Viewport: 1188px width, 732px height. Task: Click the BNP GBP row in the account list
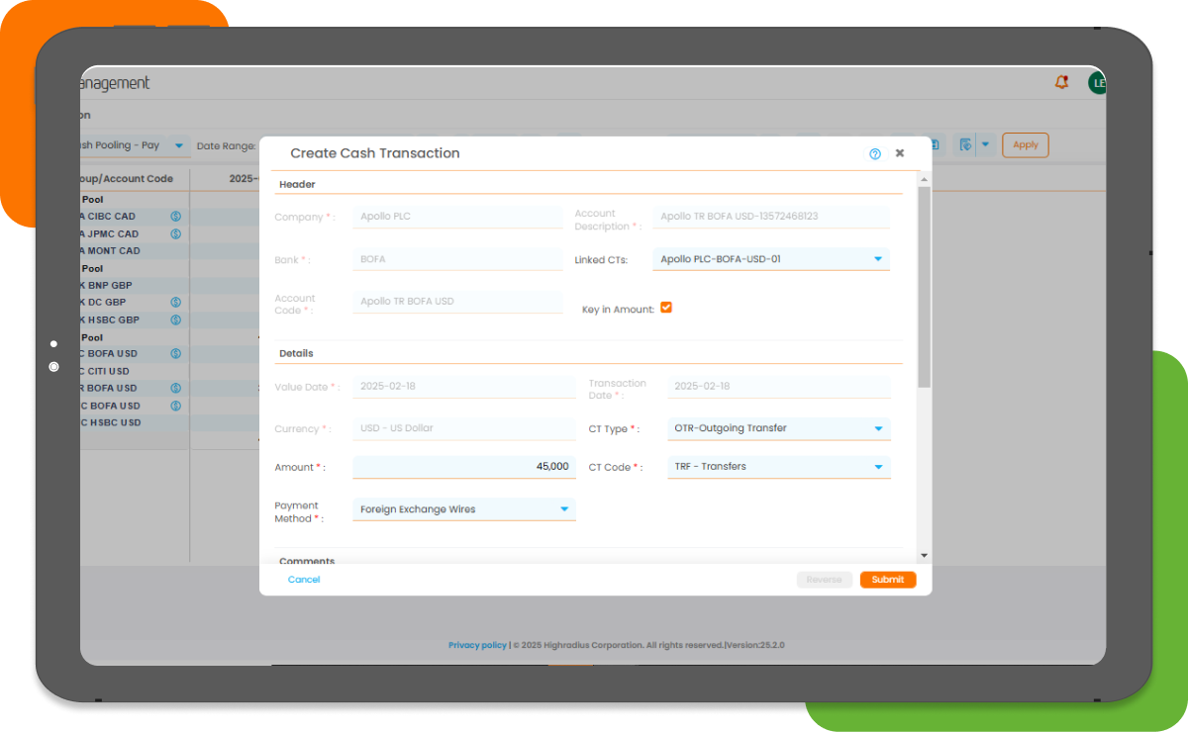pyautogui.click(x=135, y=285)
